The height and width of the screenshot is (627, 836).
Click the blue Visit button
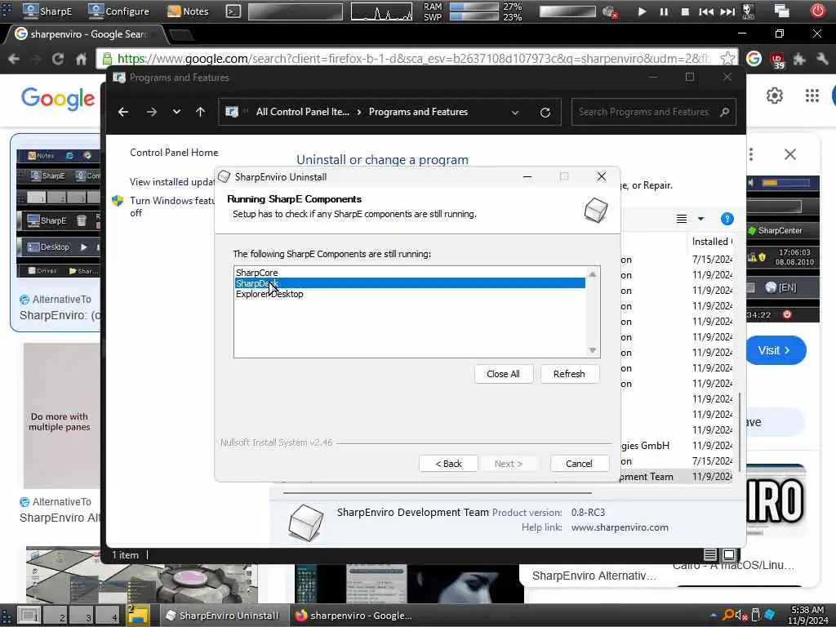tap(776, 350)
